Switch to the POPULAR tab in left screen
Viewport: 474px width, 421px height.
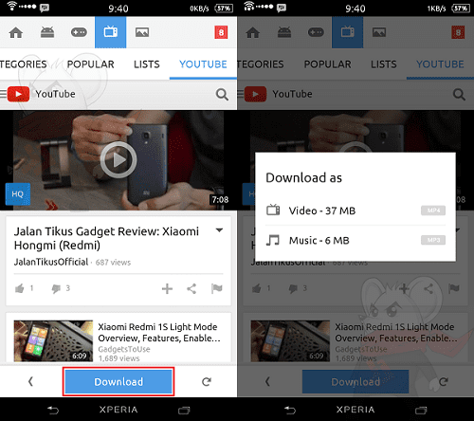click(91, 64)
